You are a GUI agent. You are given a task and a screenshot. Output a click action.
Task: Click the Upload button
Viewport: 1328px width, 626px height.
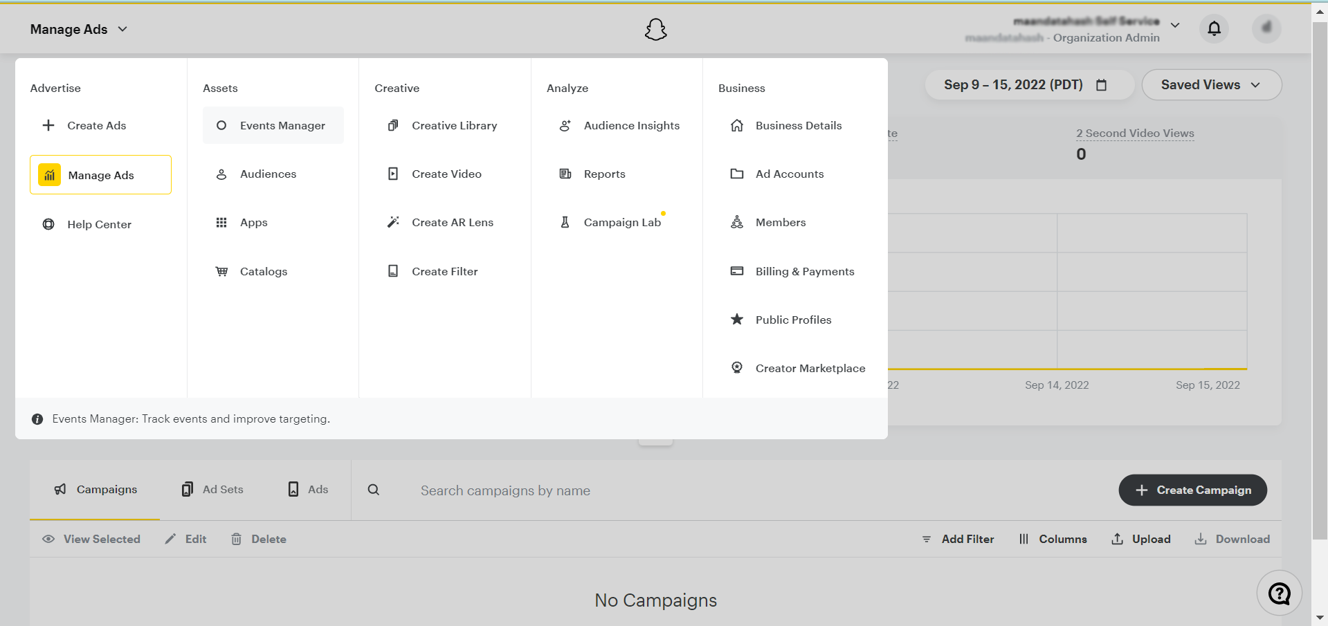point(1141,539)
